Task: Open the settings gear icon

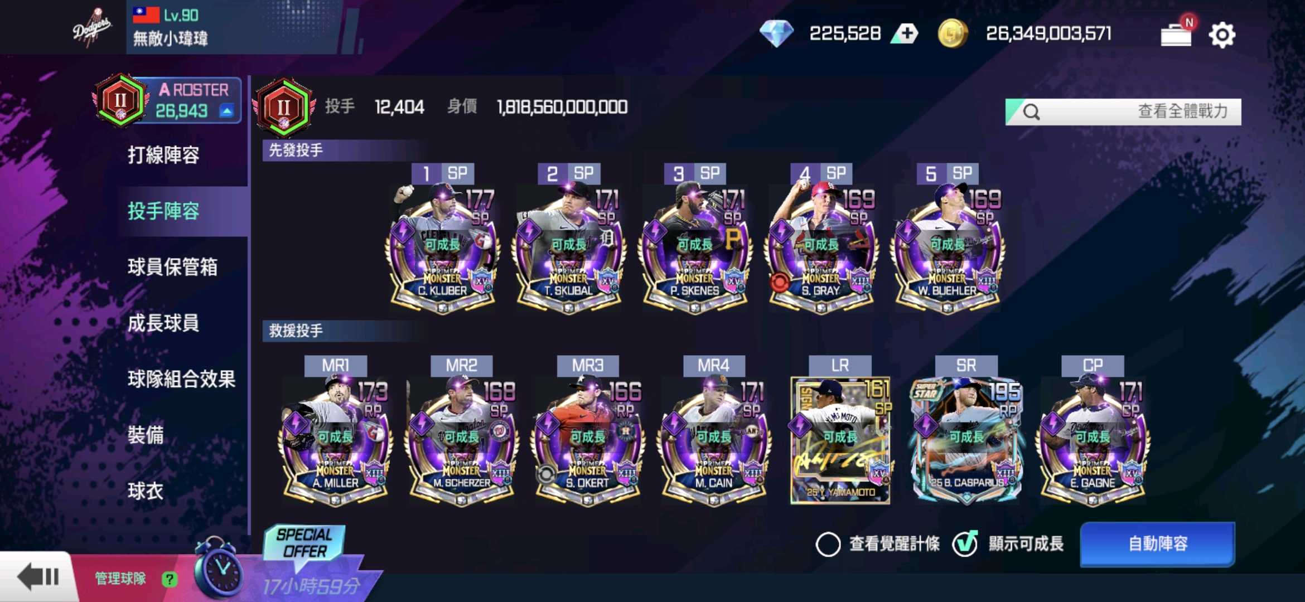Action: tap(1221, 35)
